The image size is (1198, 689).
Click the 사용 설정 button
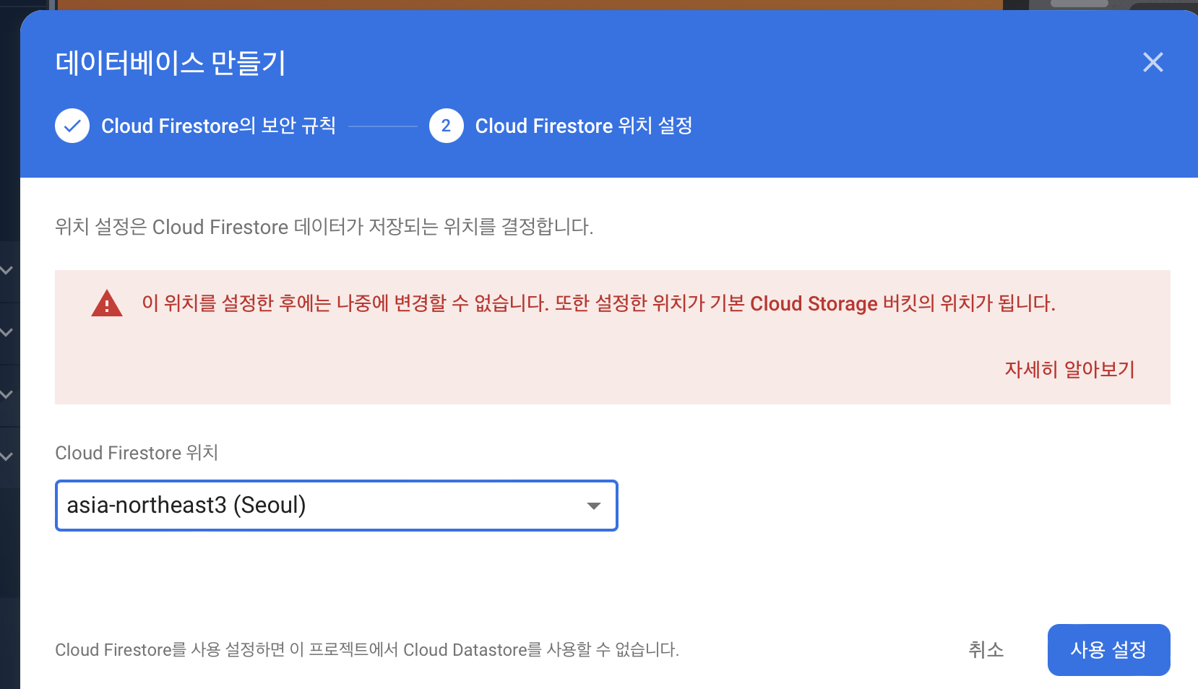[1109, 650]
